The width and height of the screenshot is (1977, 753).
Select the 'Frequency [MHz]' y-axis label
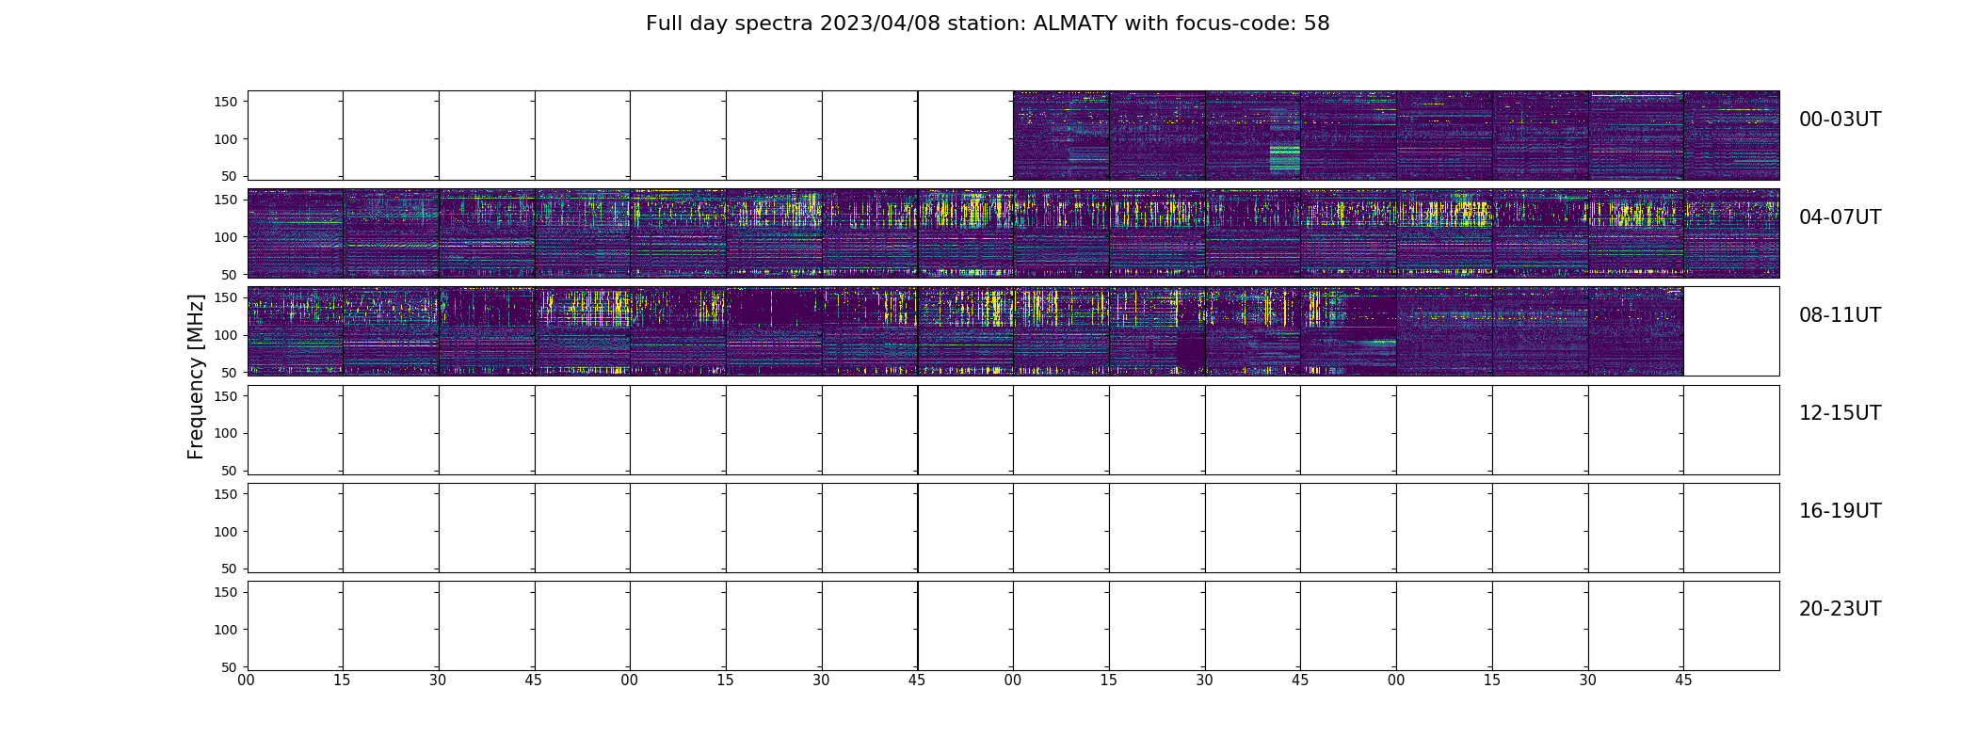(196, 376)
